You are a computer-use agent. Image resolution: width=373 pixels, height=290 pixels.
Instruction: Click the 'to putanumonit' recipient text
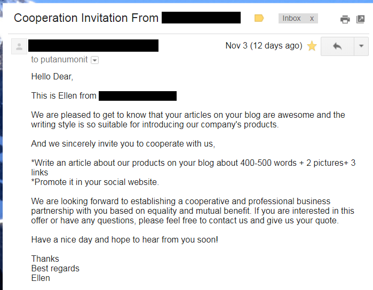60,60
